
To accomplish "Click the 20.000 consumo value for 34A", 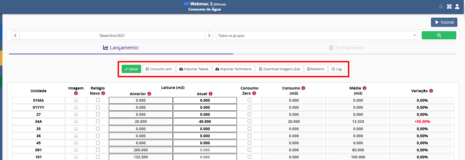I will coord(294,121).
